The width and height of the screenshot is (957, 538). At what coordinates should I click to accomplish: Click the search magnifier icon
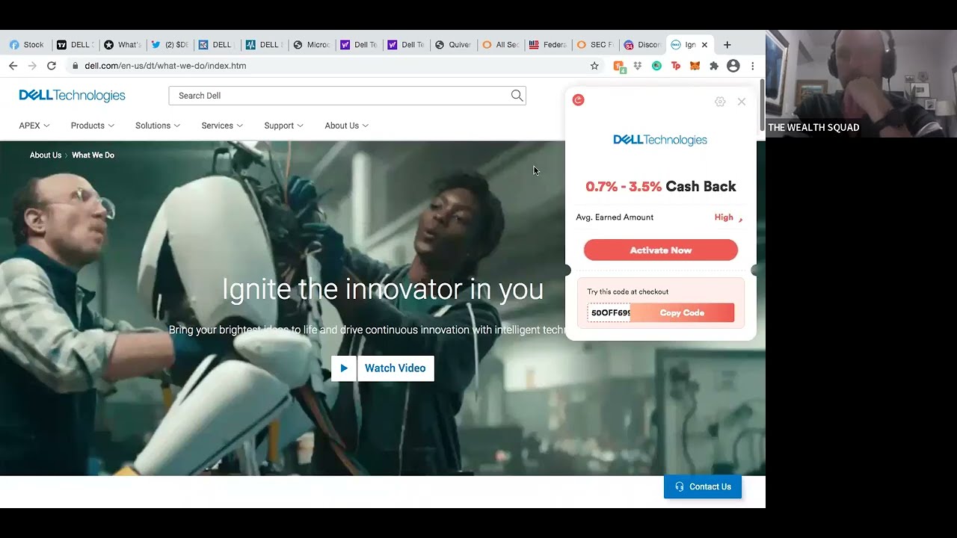click(x=517, y=96)
